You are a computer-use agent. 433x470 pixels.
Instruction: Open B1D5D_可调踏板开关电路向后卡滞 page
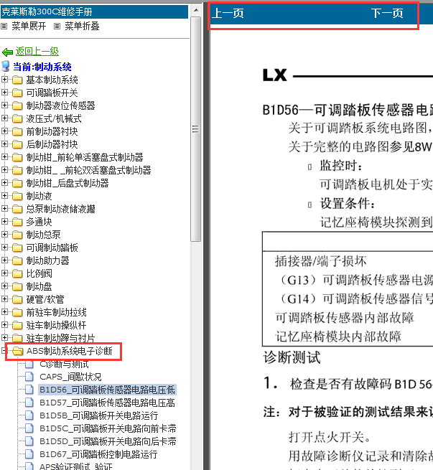[108, 441]
